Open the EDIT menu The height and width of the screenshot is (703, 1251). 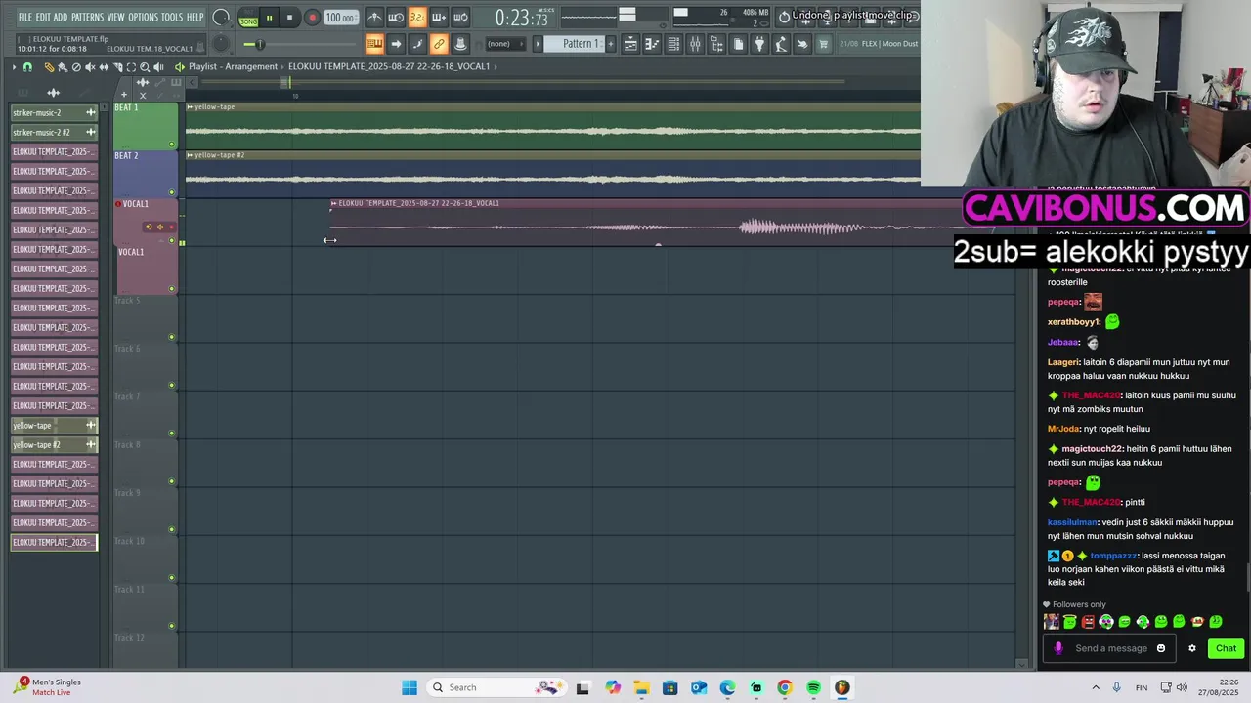pos(43,17)
